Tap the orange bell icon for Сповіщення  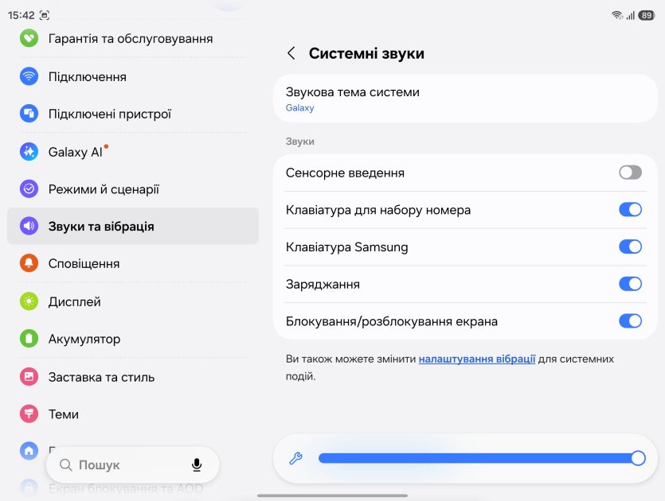(29, 263)
